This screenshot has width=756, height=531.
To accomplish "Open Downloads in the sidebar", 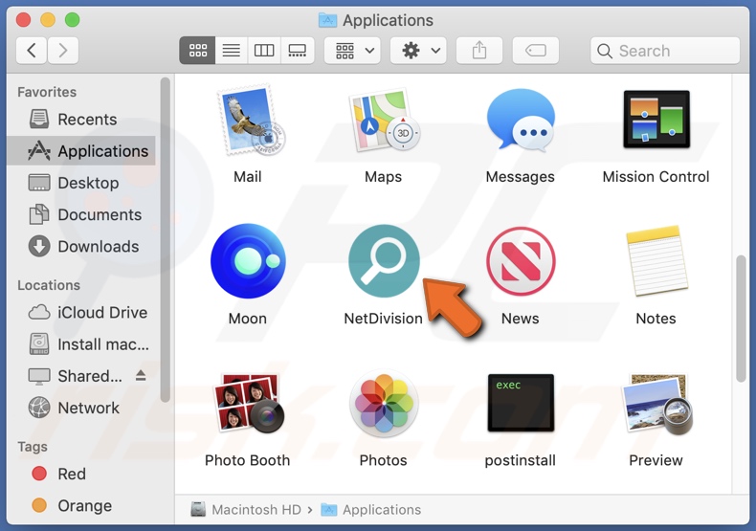I will pos(81,246).
